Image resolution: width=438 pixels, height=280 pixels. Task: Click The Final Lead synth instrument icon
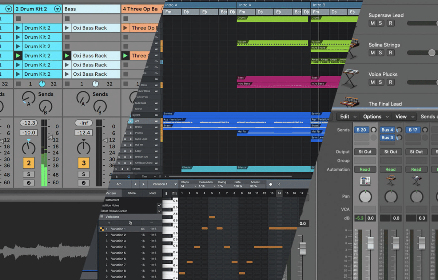click(x=349, y=102)
